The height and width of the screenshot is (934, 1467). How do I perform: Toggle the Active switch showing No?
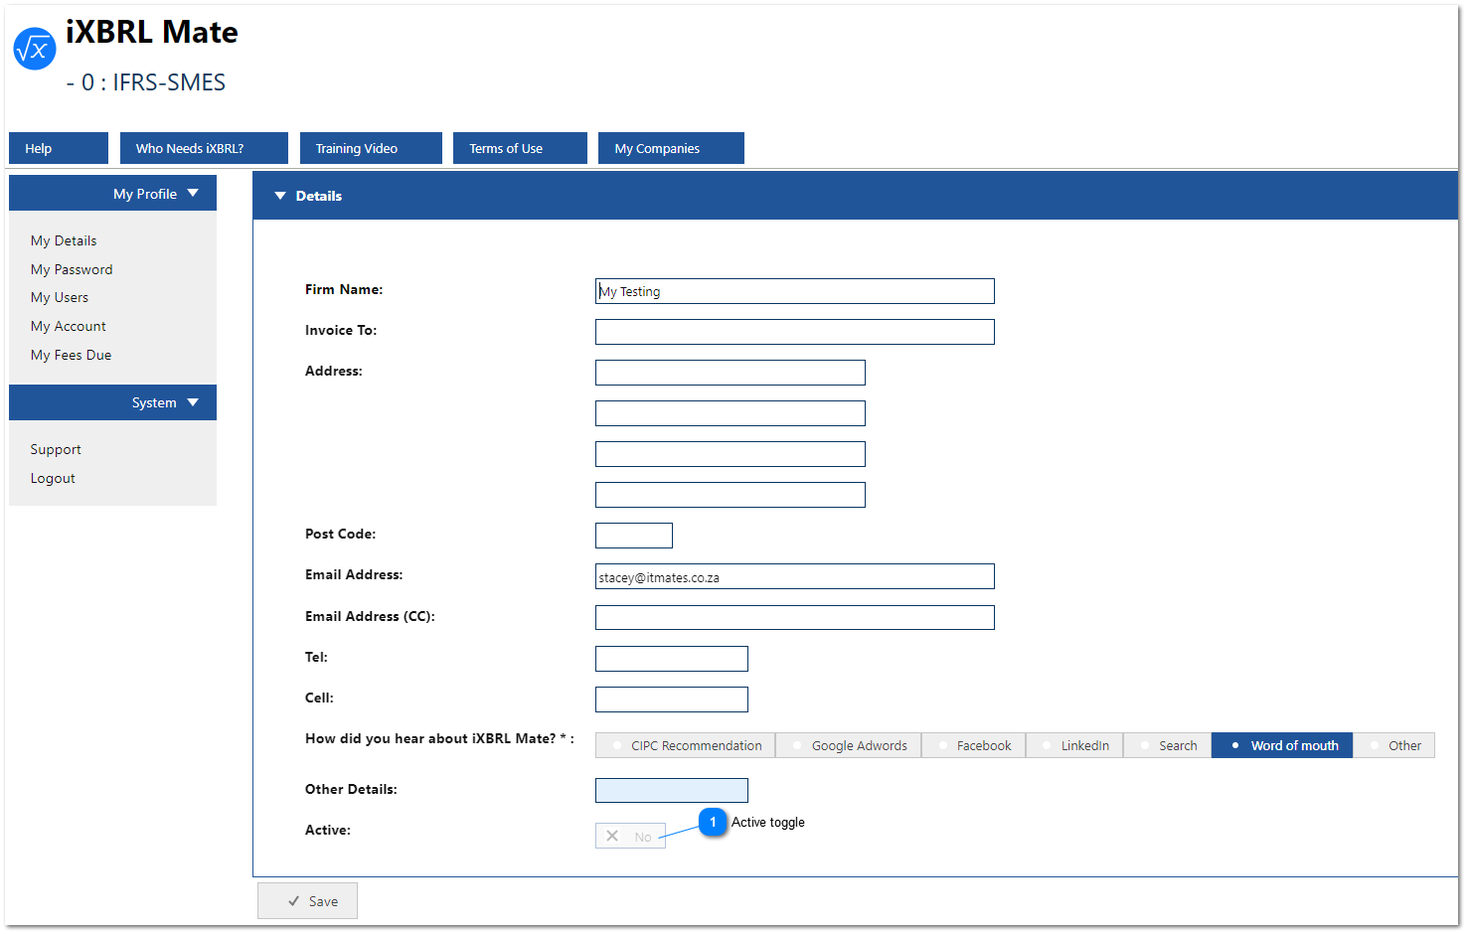(x=630, y=836)
